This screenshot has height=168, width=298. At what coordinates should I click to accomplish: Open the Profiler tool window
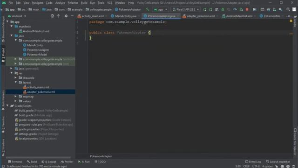coord(67,162)
